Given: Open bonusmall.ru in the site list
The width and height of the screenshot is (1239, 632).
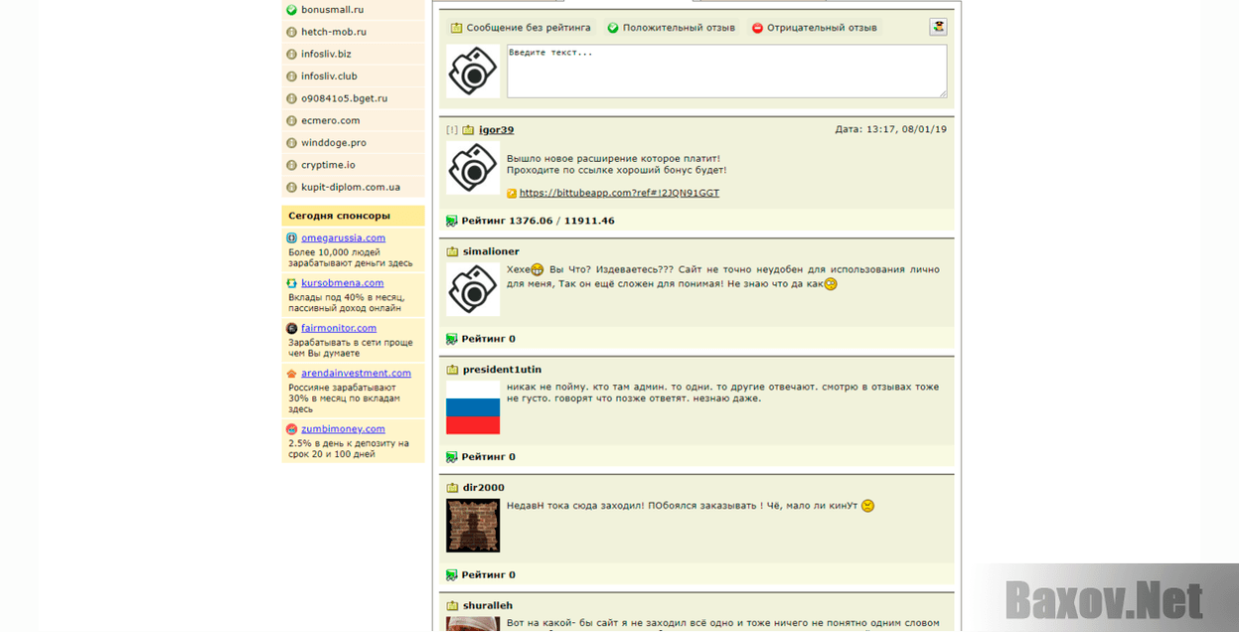Looking at the screenshot, I should pyautogui.click(x=332, y=10).
